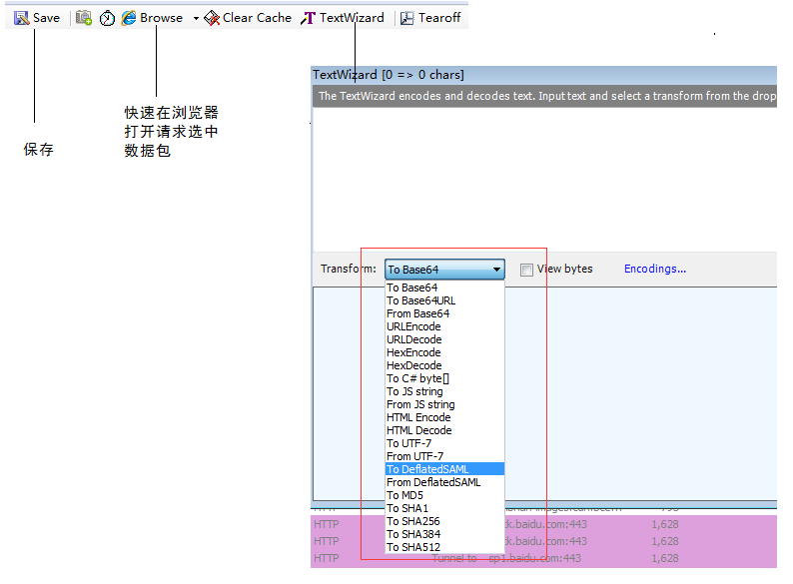Choose To SHA384 hash transform
Viewport: 793px width, 584px height.
pos(444,534)
